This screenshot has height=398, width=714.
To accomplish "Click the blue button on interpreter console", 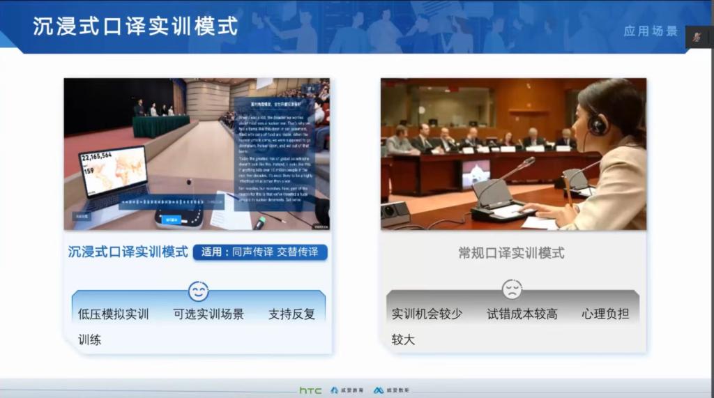I will pos(171,220).
